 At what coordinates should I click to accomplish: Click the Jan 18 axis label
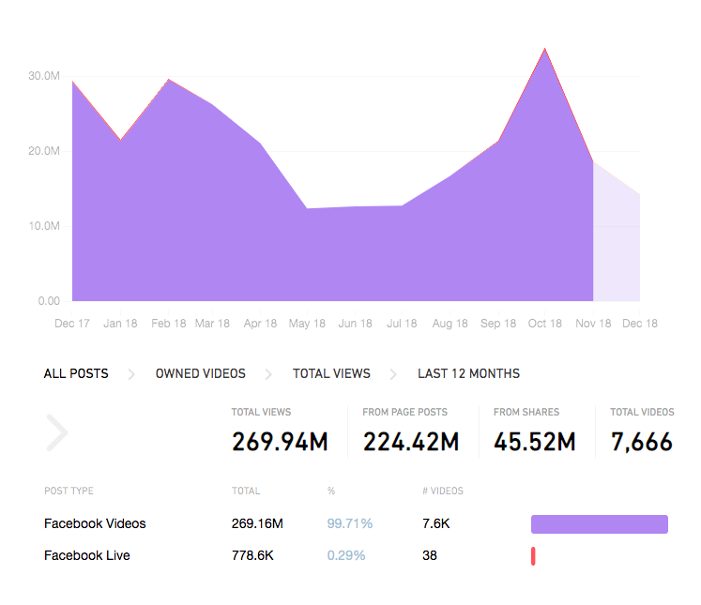(120, 324)
